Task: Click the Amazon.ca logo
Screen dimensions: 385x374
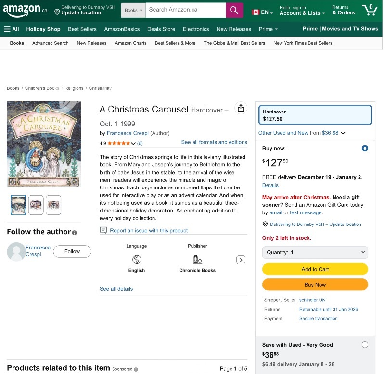Action: click(x=25, y=10)
